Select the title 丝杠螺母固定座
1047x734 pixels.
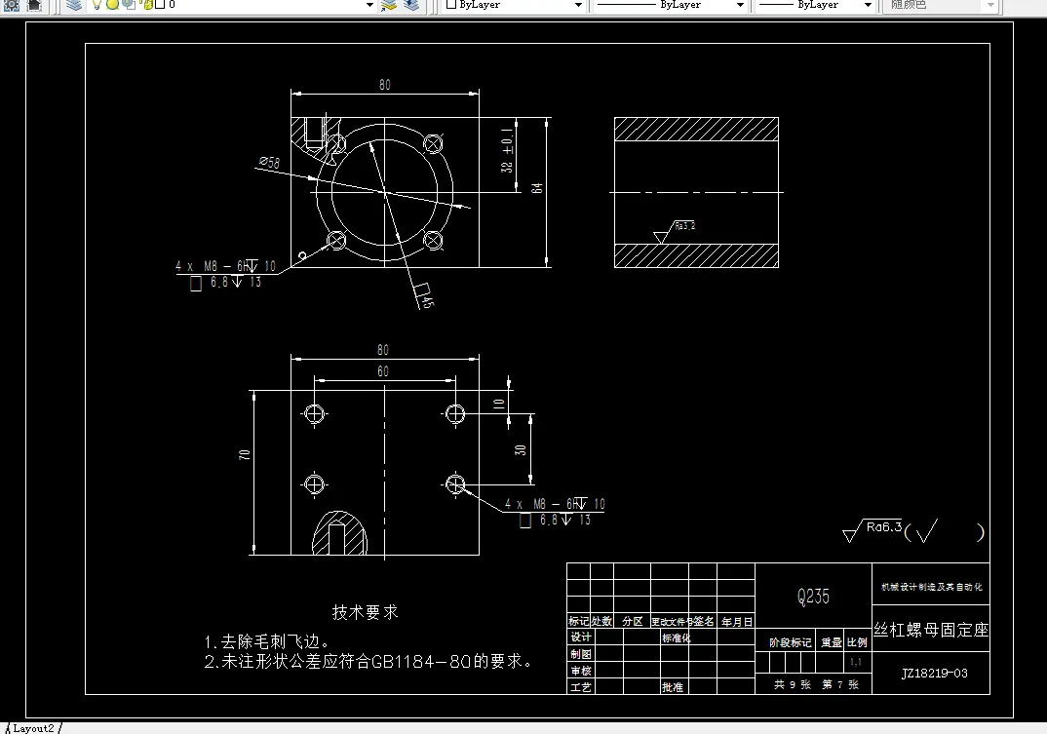[x=931, y=630]
